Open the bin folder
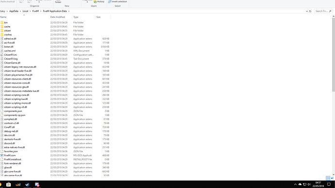 [6, 22]
